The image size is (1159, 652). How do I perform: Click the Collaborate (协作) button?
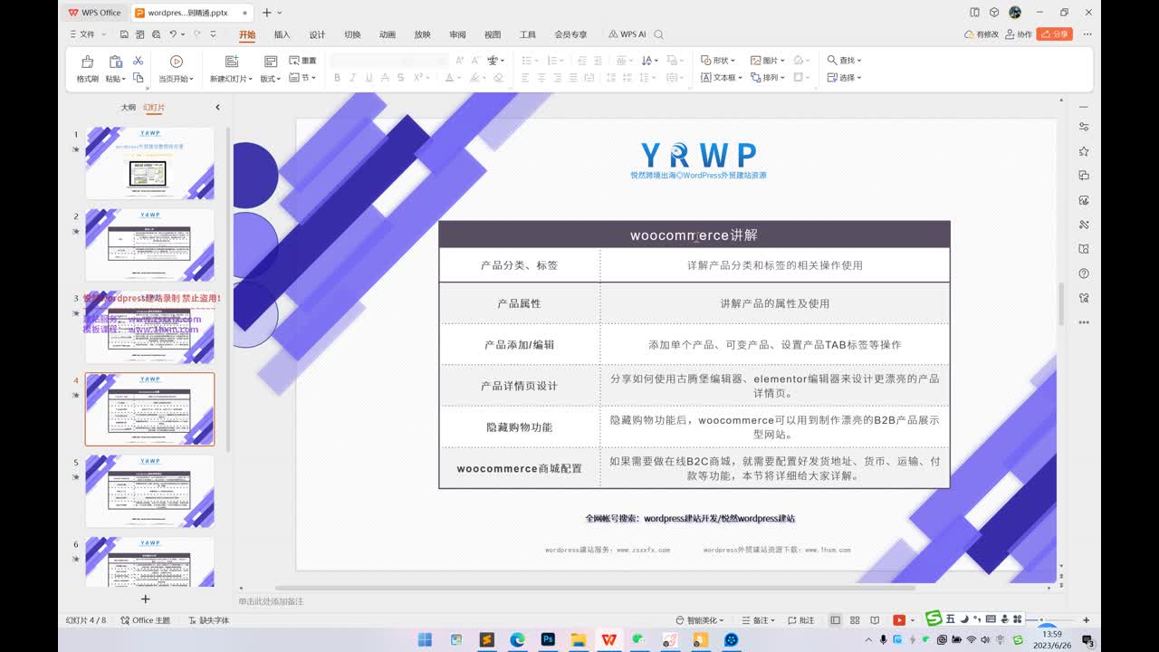pos(1019,34)
